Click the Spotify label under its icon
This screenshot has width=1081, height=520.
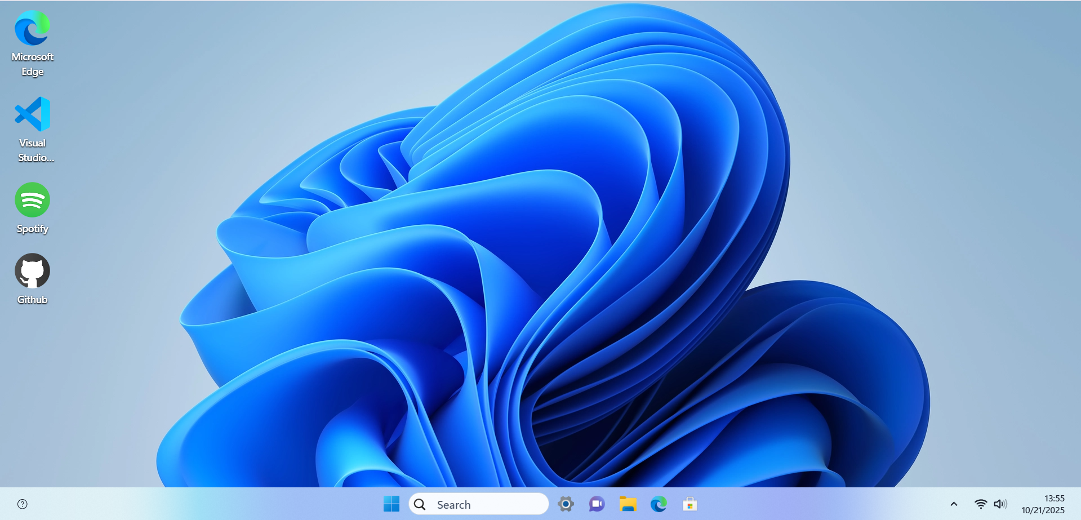tap(32, 228)
